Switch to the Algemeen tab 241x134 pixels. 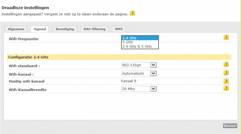pos(16,29)
